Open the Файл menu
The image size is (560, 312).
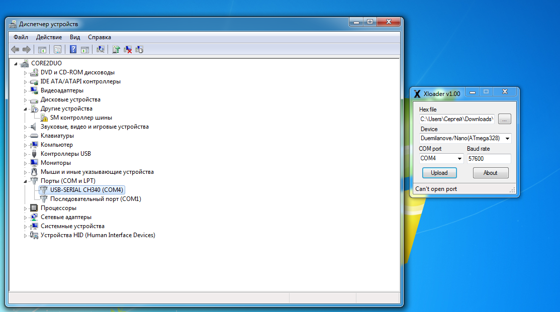coord(21,37)
